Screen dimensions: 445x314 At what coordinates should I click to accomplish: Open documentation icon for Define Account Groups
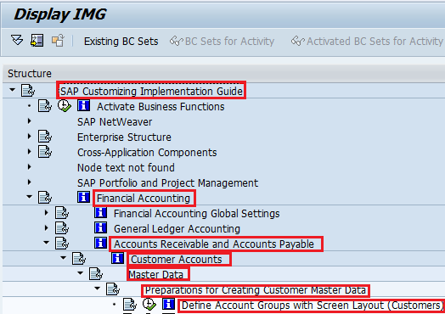(130, 305)
